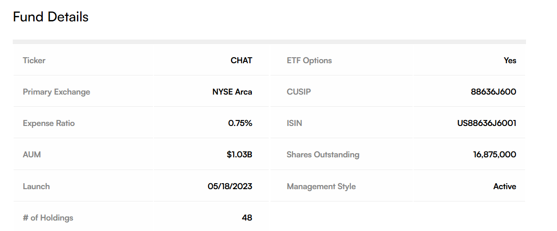Click the CHAT ticker value
The width and height of the screenshot is (557, 231).
tap(241, 60)
